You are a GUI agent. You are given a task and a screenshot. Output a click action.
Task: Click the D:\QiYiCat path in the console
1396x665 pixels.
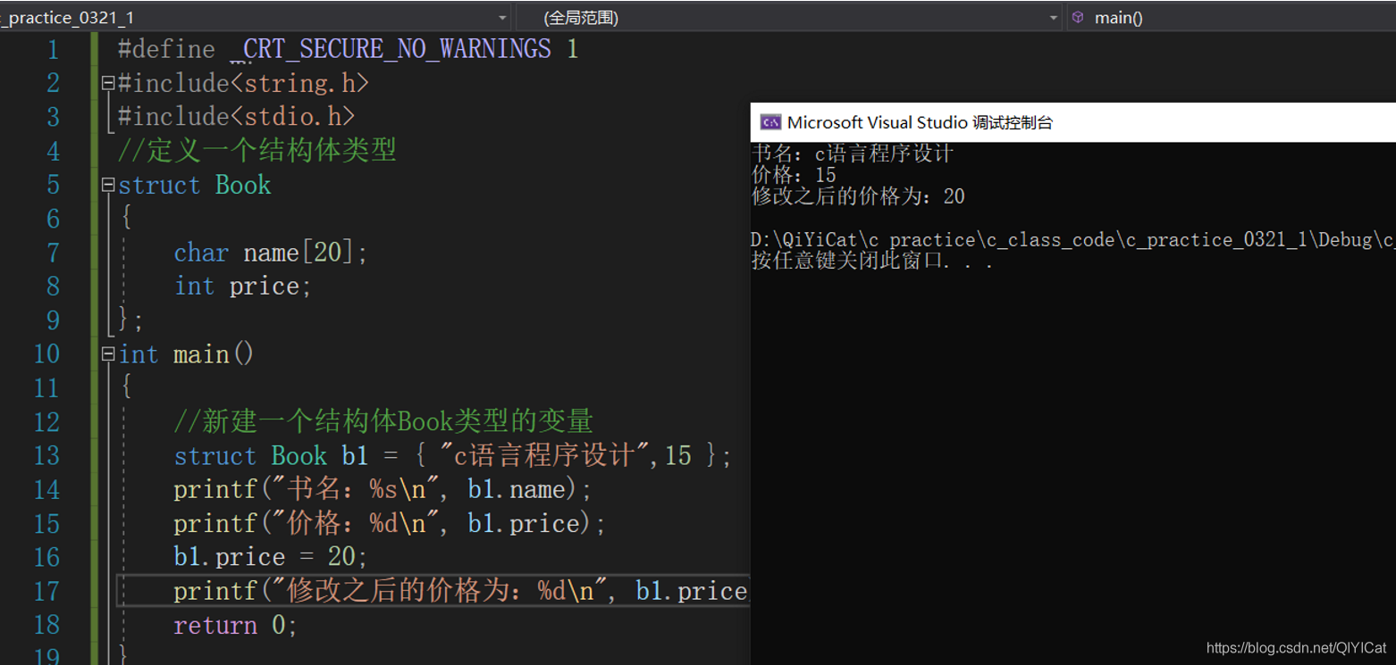pyautogui.click(x=1072, y=240)
